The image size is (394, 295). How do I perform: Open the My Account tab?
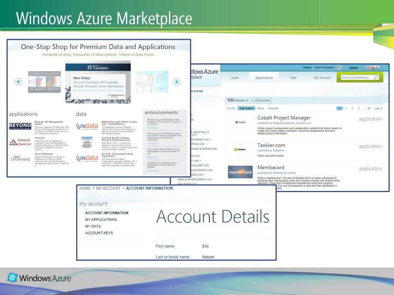click(322, 78)
